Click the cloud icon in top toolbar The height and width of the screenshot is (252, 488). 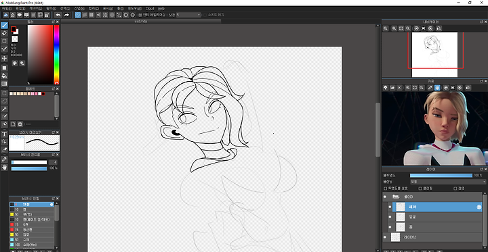[x=5, y=15]
